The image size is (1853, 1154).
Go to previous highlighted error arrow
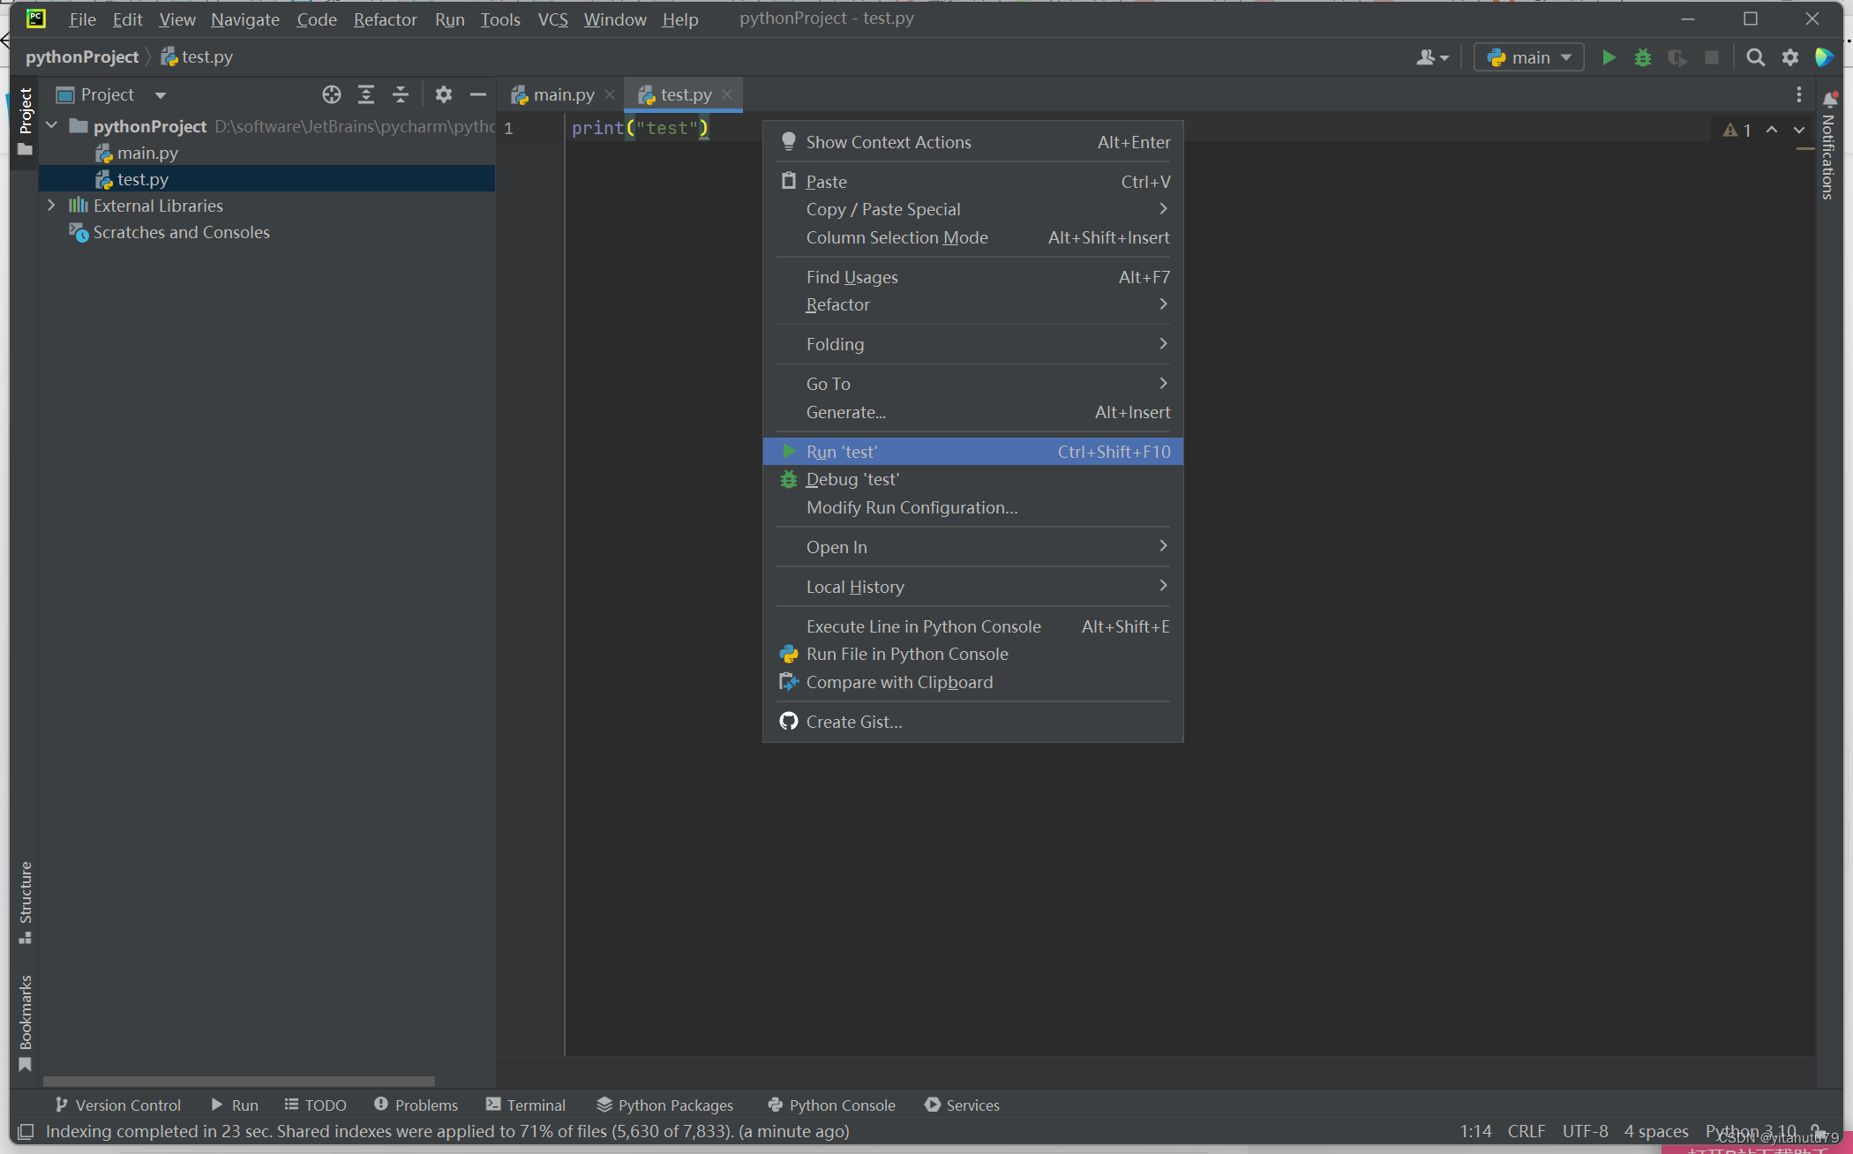tap(1772, 130)
